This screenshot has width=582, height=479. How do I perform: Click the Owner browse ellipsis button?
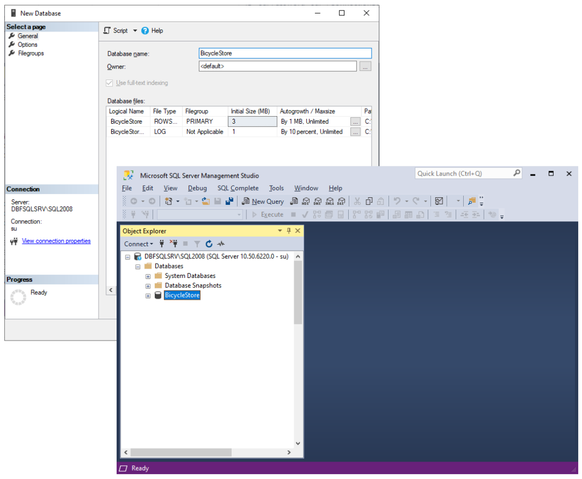point(365,66)
